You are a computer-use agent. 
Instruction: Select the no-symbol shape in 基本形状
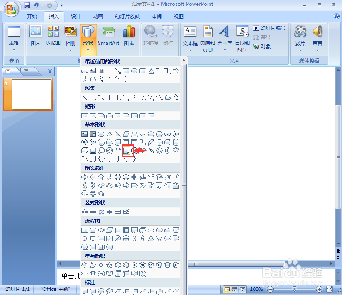tap(110, 151)
